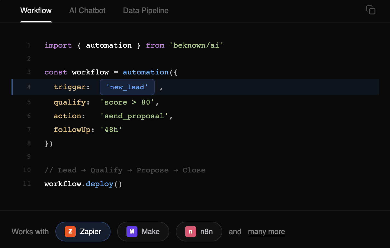Screen dimensions: 390x248
Task: Follow the 'many more' link
Action: coord(267,232)
